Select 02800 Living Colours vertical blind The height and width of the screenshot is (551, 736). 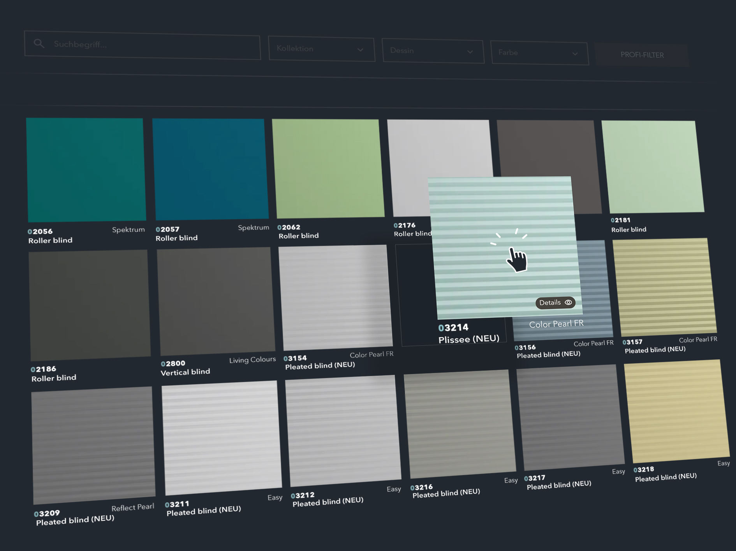(215, 301)
